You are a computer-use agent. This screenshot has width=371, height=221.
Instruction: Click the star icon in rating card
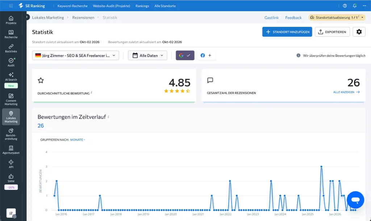41,80
